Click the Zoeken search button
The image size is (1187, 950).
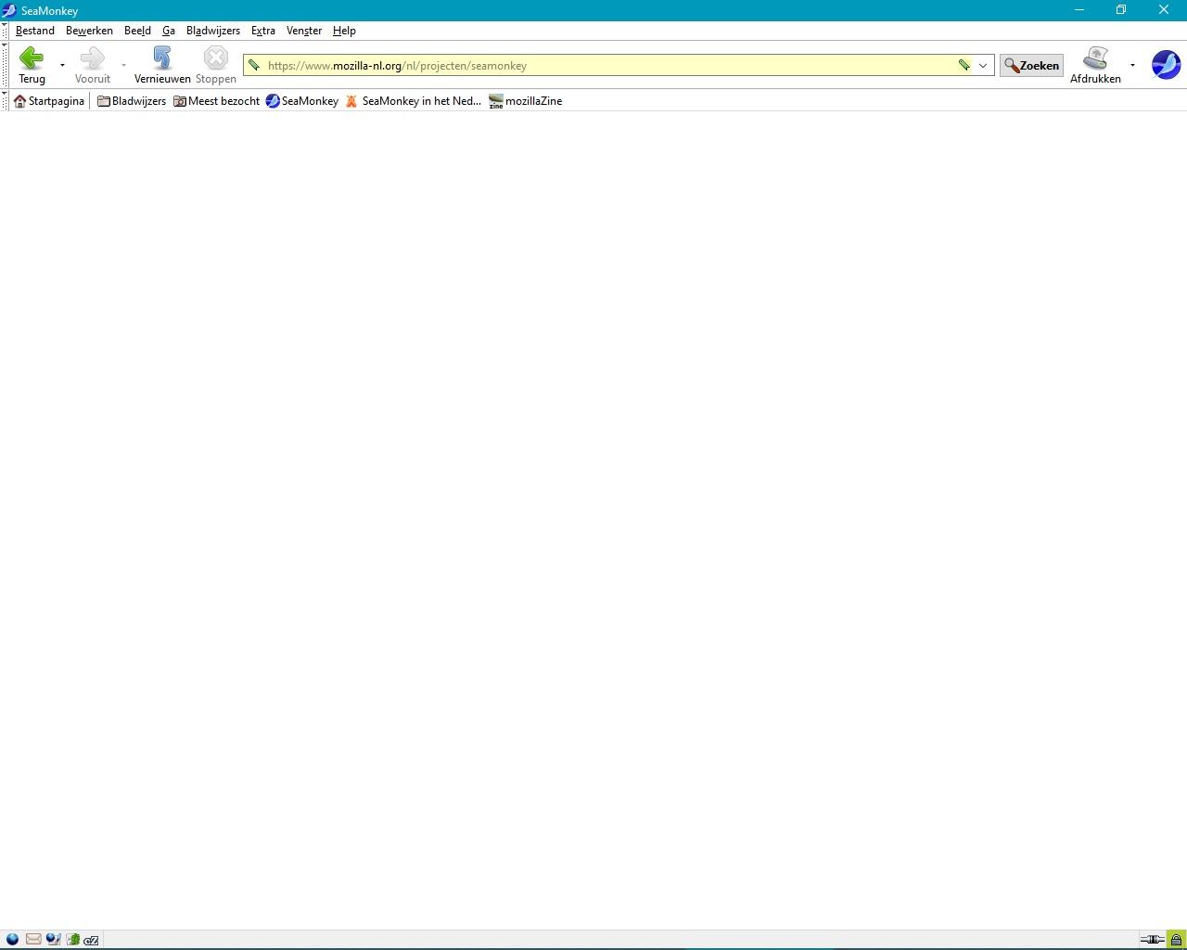pyautogui.click(x=1030, y=65)
